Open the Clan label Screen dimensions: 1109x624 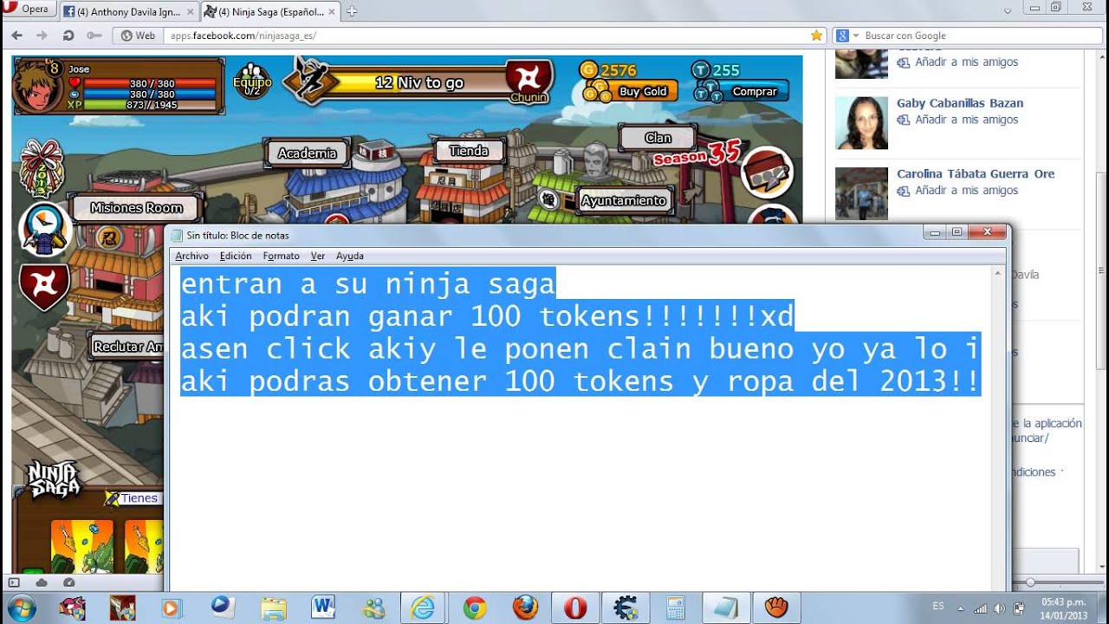point(658,137)
